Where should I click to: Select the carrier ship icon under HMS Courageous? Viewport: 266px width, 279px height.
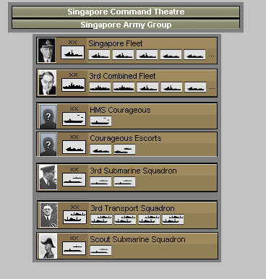(100, 121)
